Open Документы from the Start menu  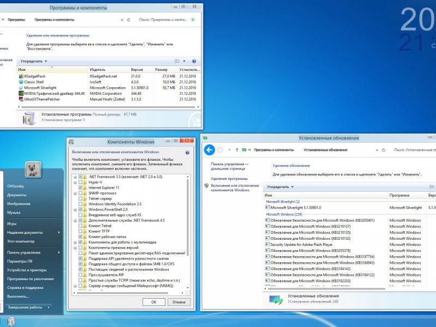point(17,195)
